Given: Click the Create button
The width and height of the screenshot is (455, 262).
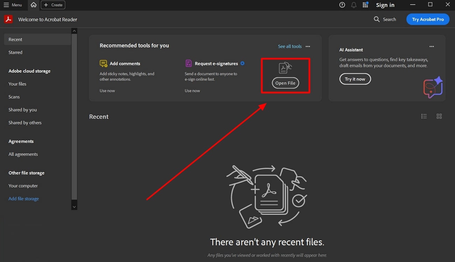Looking at the screenshot, I should click(x=53, y=5).
